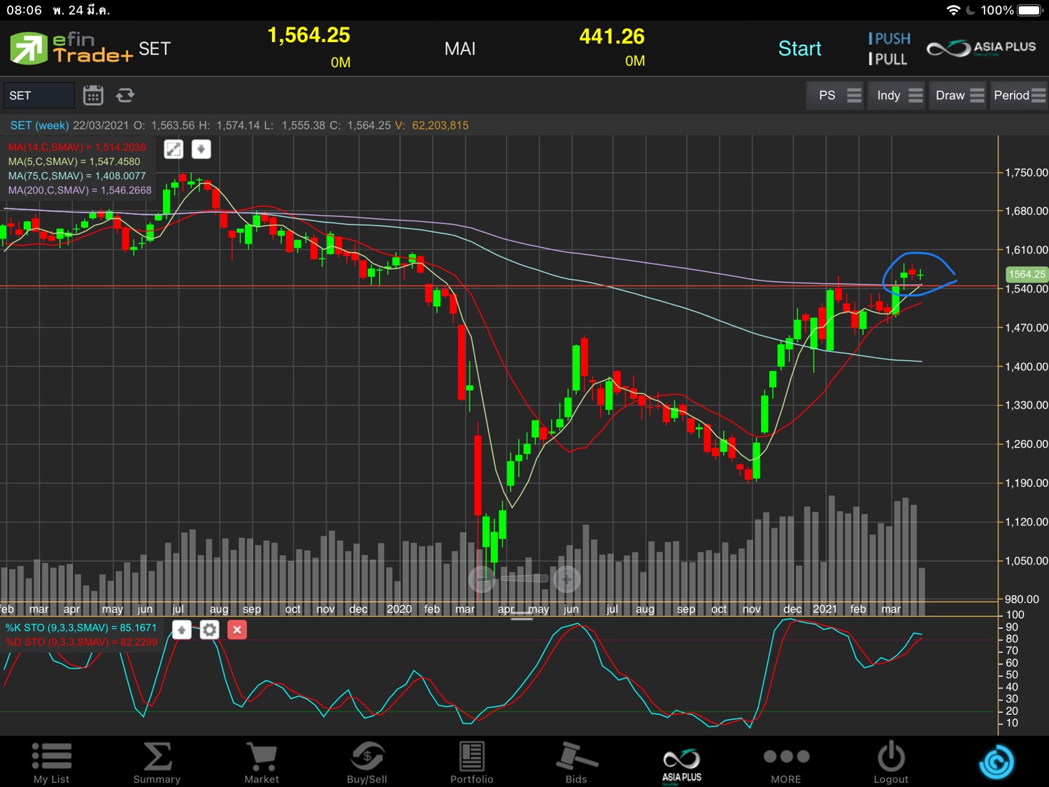This screenshot has width=1049, height=787.
Task: Select PULL mode
Action: tap(887, 59)
